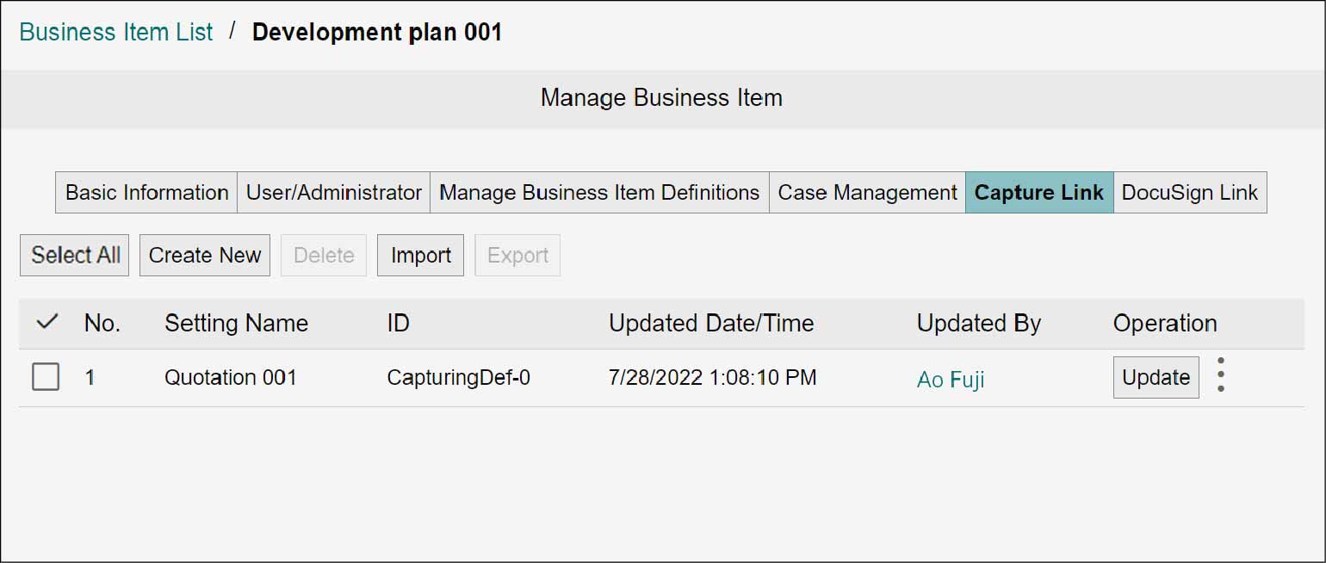The image size is (1326, 563).
Task: Open the three-dot menu for Quotation 001
Action: coord(1221,376)
